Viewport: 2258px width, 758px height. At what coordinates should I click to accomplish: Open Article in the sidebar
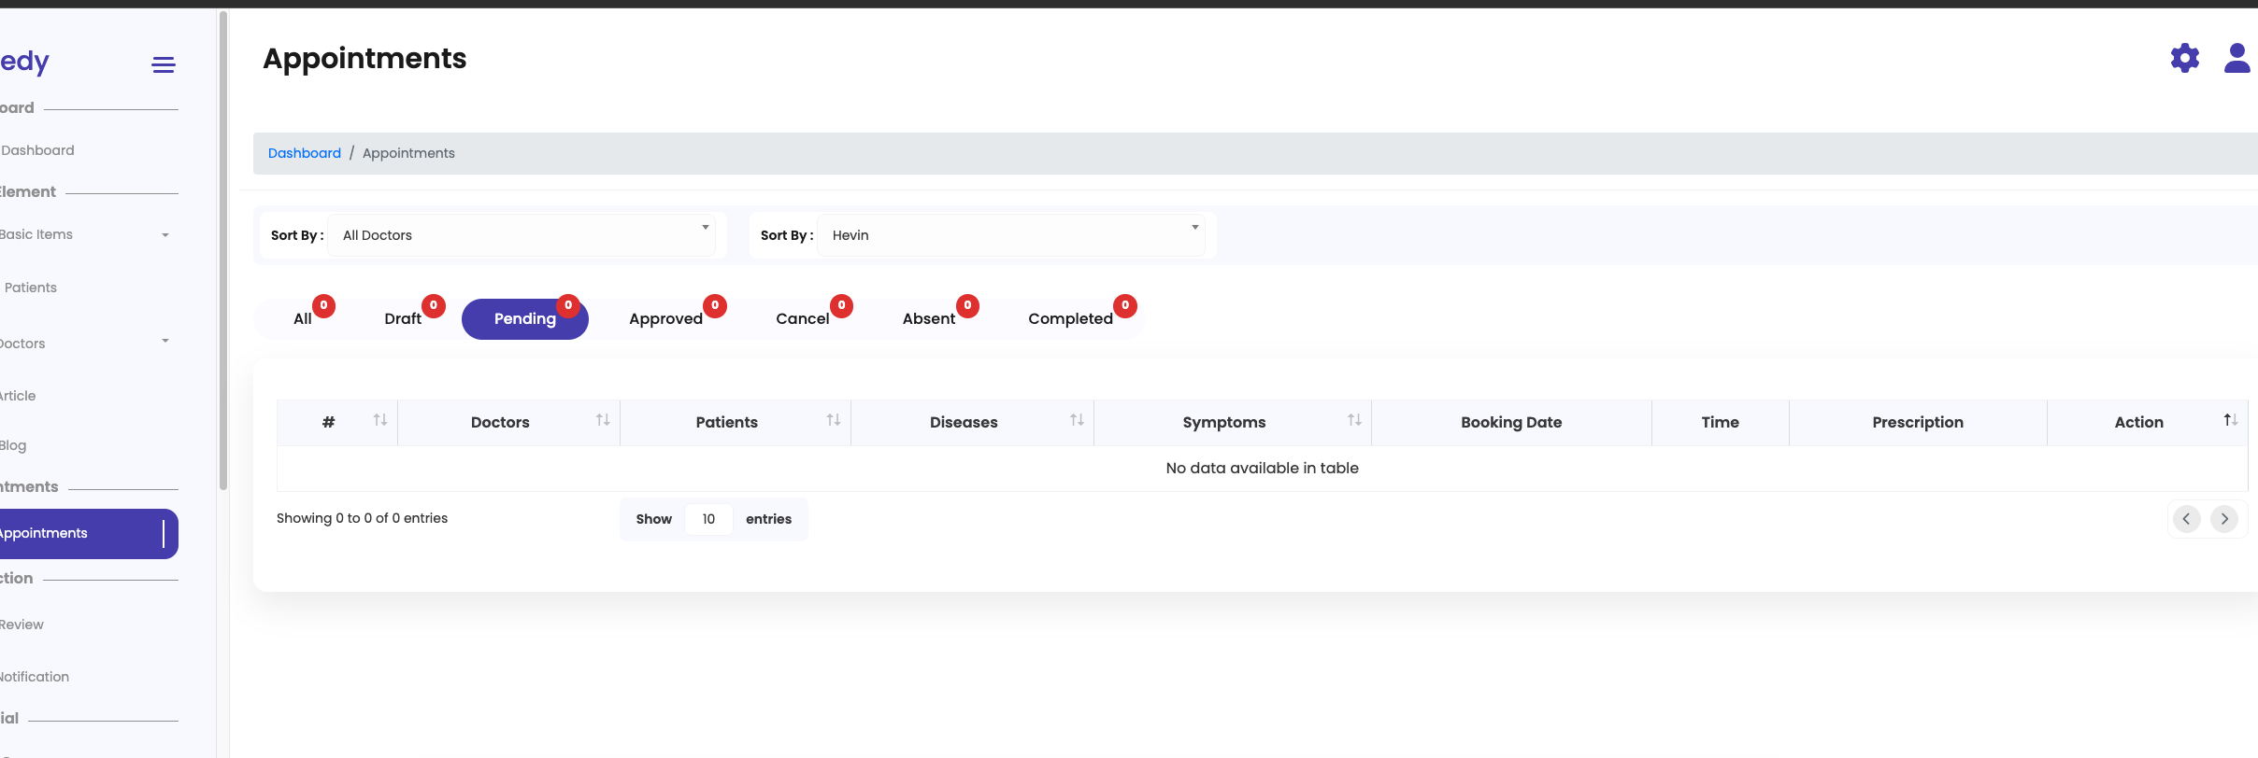(18, 396)
